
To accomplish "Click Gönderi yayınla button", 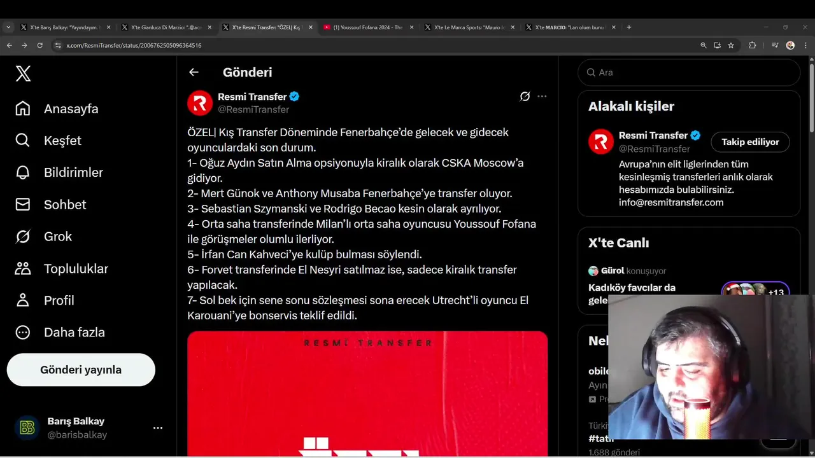I will point(81,370).
